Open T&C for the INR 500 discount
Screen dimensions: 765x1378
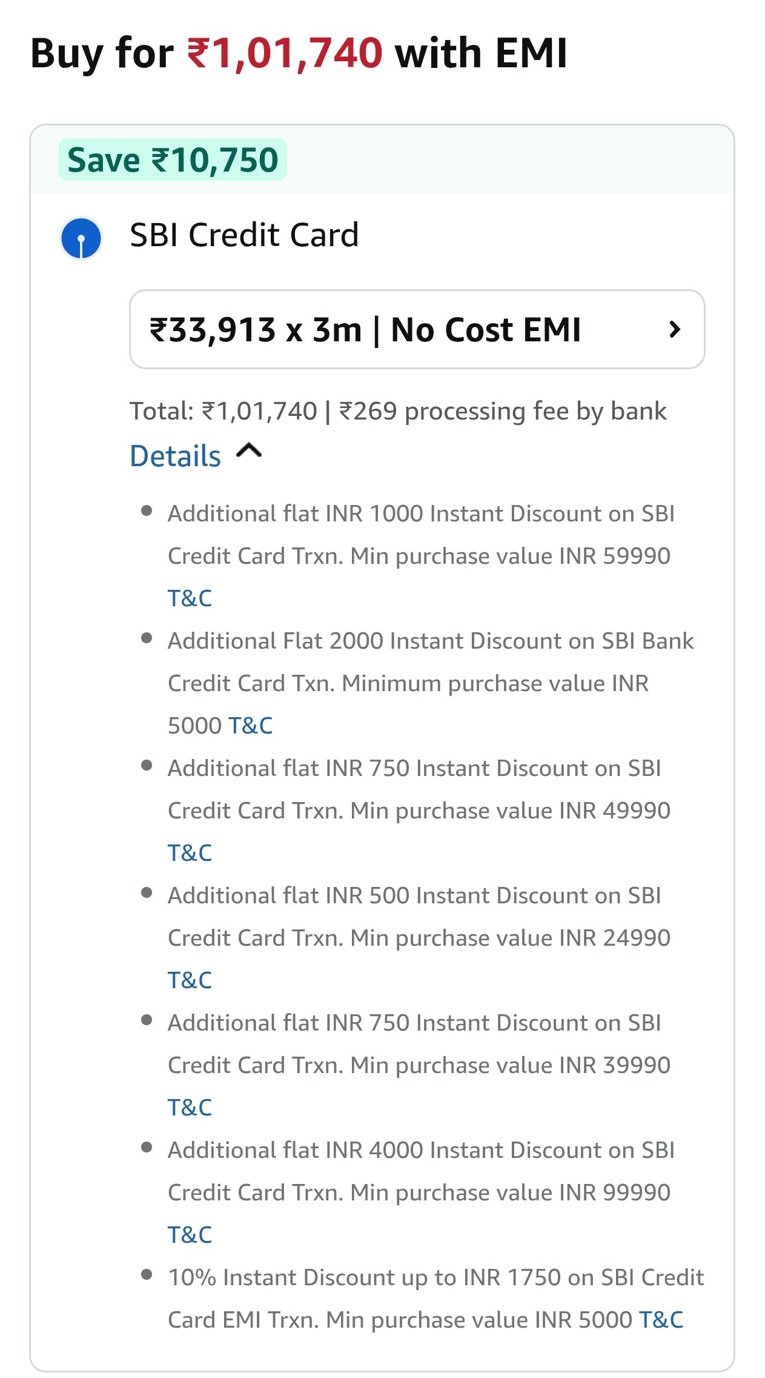click(x=190, y=980)
